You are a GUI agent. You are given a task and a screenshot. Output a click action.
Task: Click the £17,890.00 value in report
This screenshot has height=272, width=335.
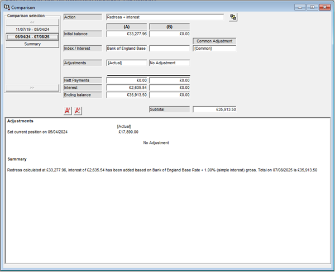click(128, 132)
